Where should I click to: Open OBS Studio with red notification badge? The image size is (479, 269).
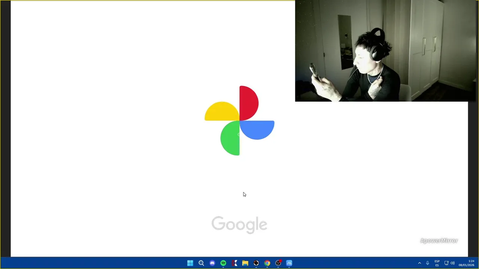tap(278, 263)
